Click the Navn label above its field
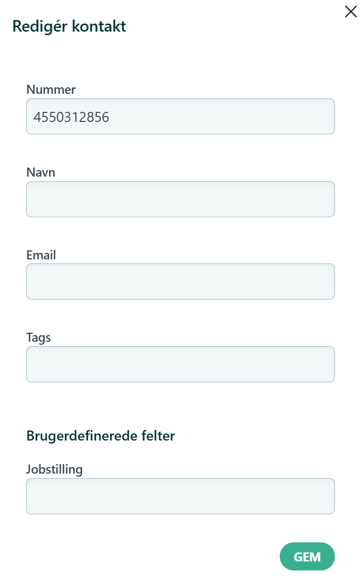Screen dimensions: 363x579 [41, 172]
